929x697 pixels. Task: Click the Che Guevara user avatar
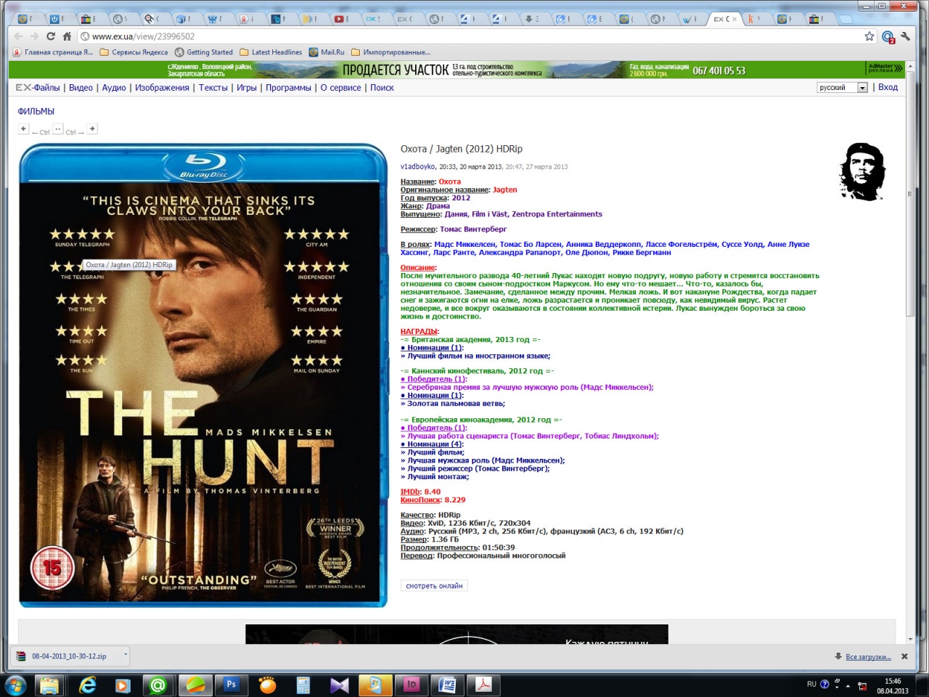863,172
